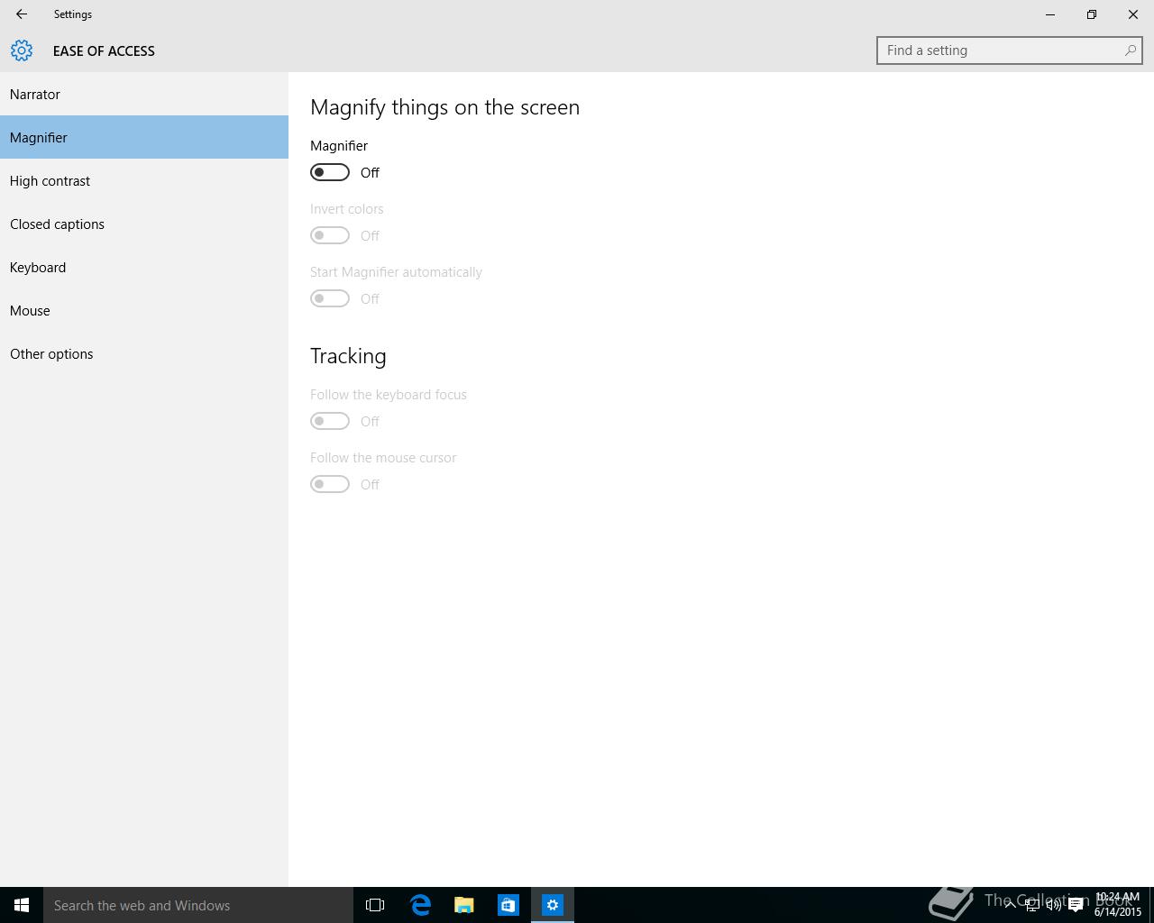1154x923 pixels.
Task: Select Magnifier in the sidebar
Action: pyautogui.click(x=144, y=137)
